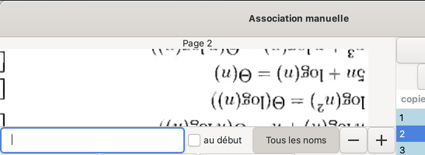Select copy number 3 in the list
Image resolution: width=425 pixels, height=155 pixels.
coord(410,150)
